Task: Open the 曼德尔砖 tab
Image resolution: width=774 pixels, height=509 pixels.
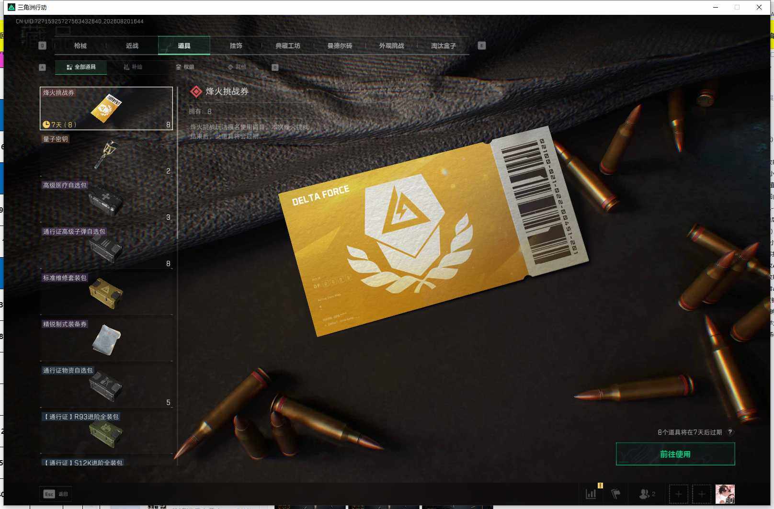Action: click(340, 46)
